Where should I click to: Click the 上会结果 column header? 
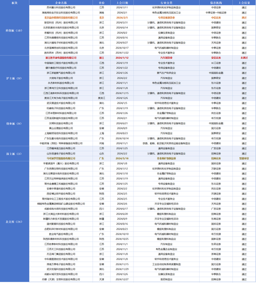click(x=244, y=3)
